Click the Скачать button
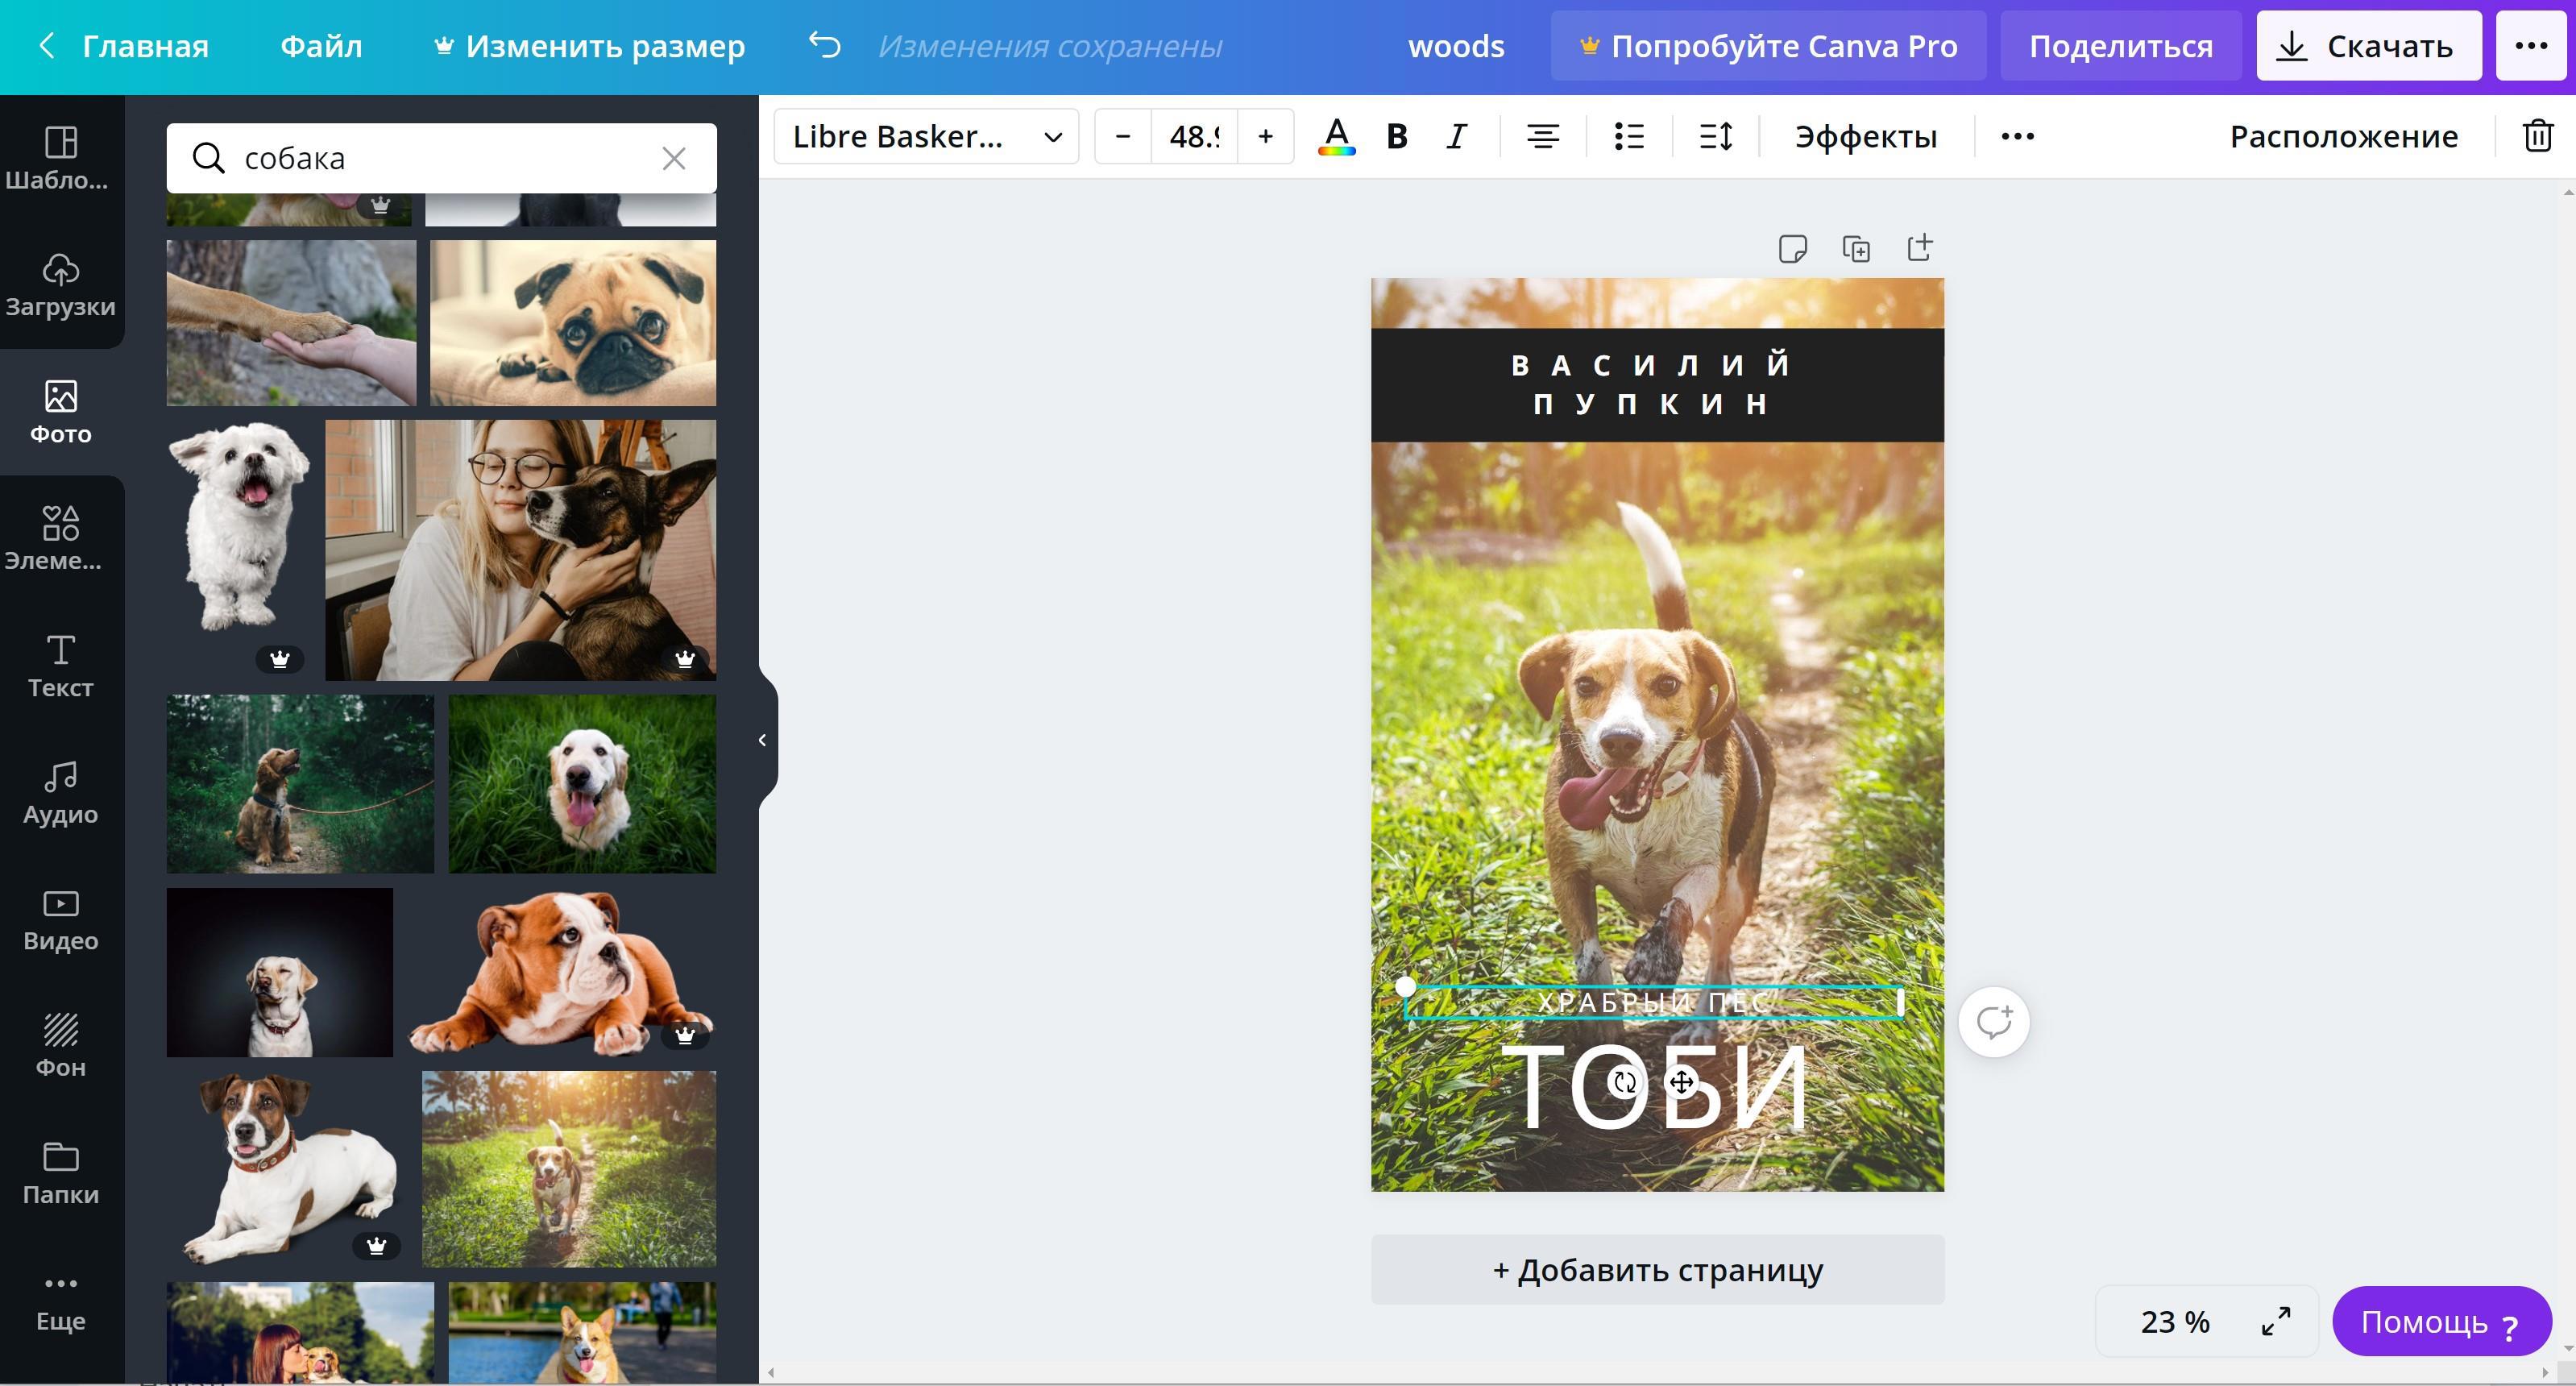This screenshot has height=1386, width=2576. coord(2367,46)
